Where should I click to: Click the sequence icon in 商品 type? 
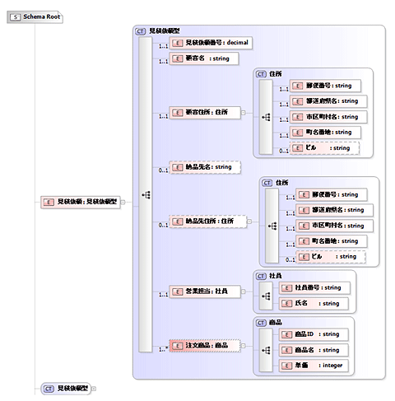pyautogui.click(x=266, y=350)
